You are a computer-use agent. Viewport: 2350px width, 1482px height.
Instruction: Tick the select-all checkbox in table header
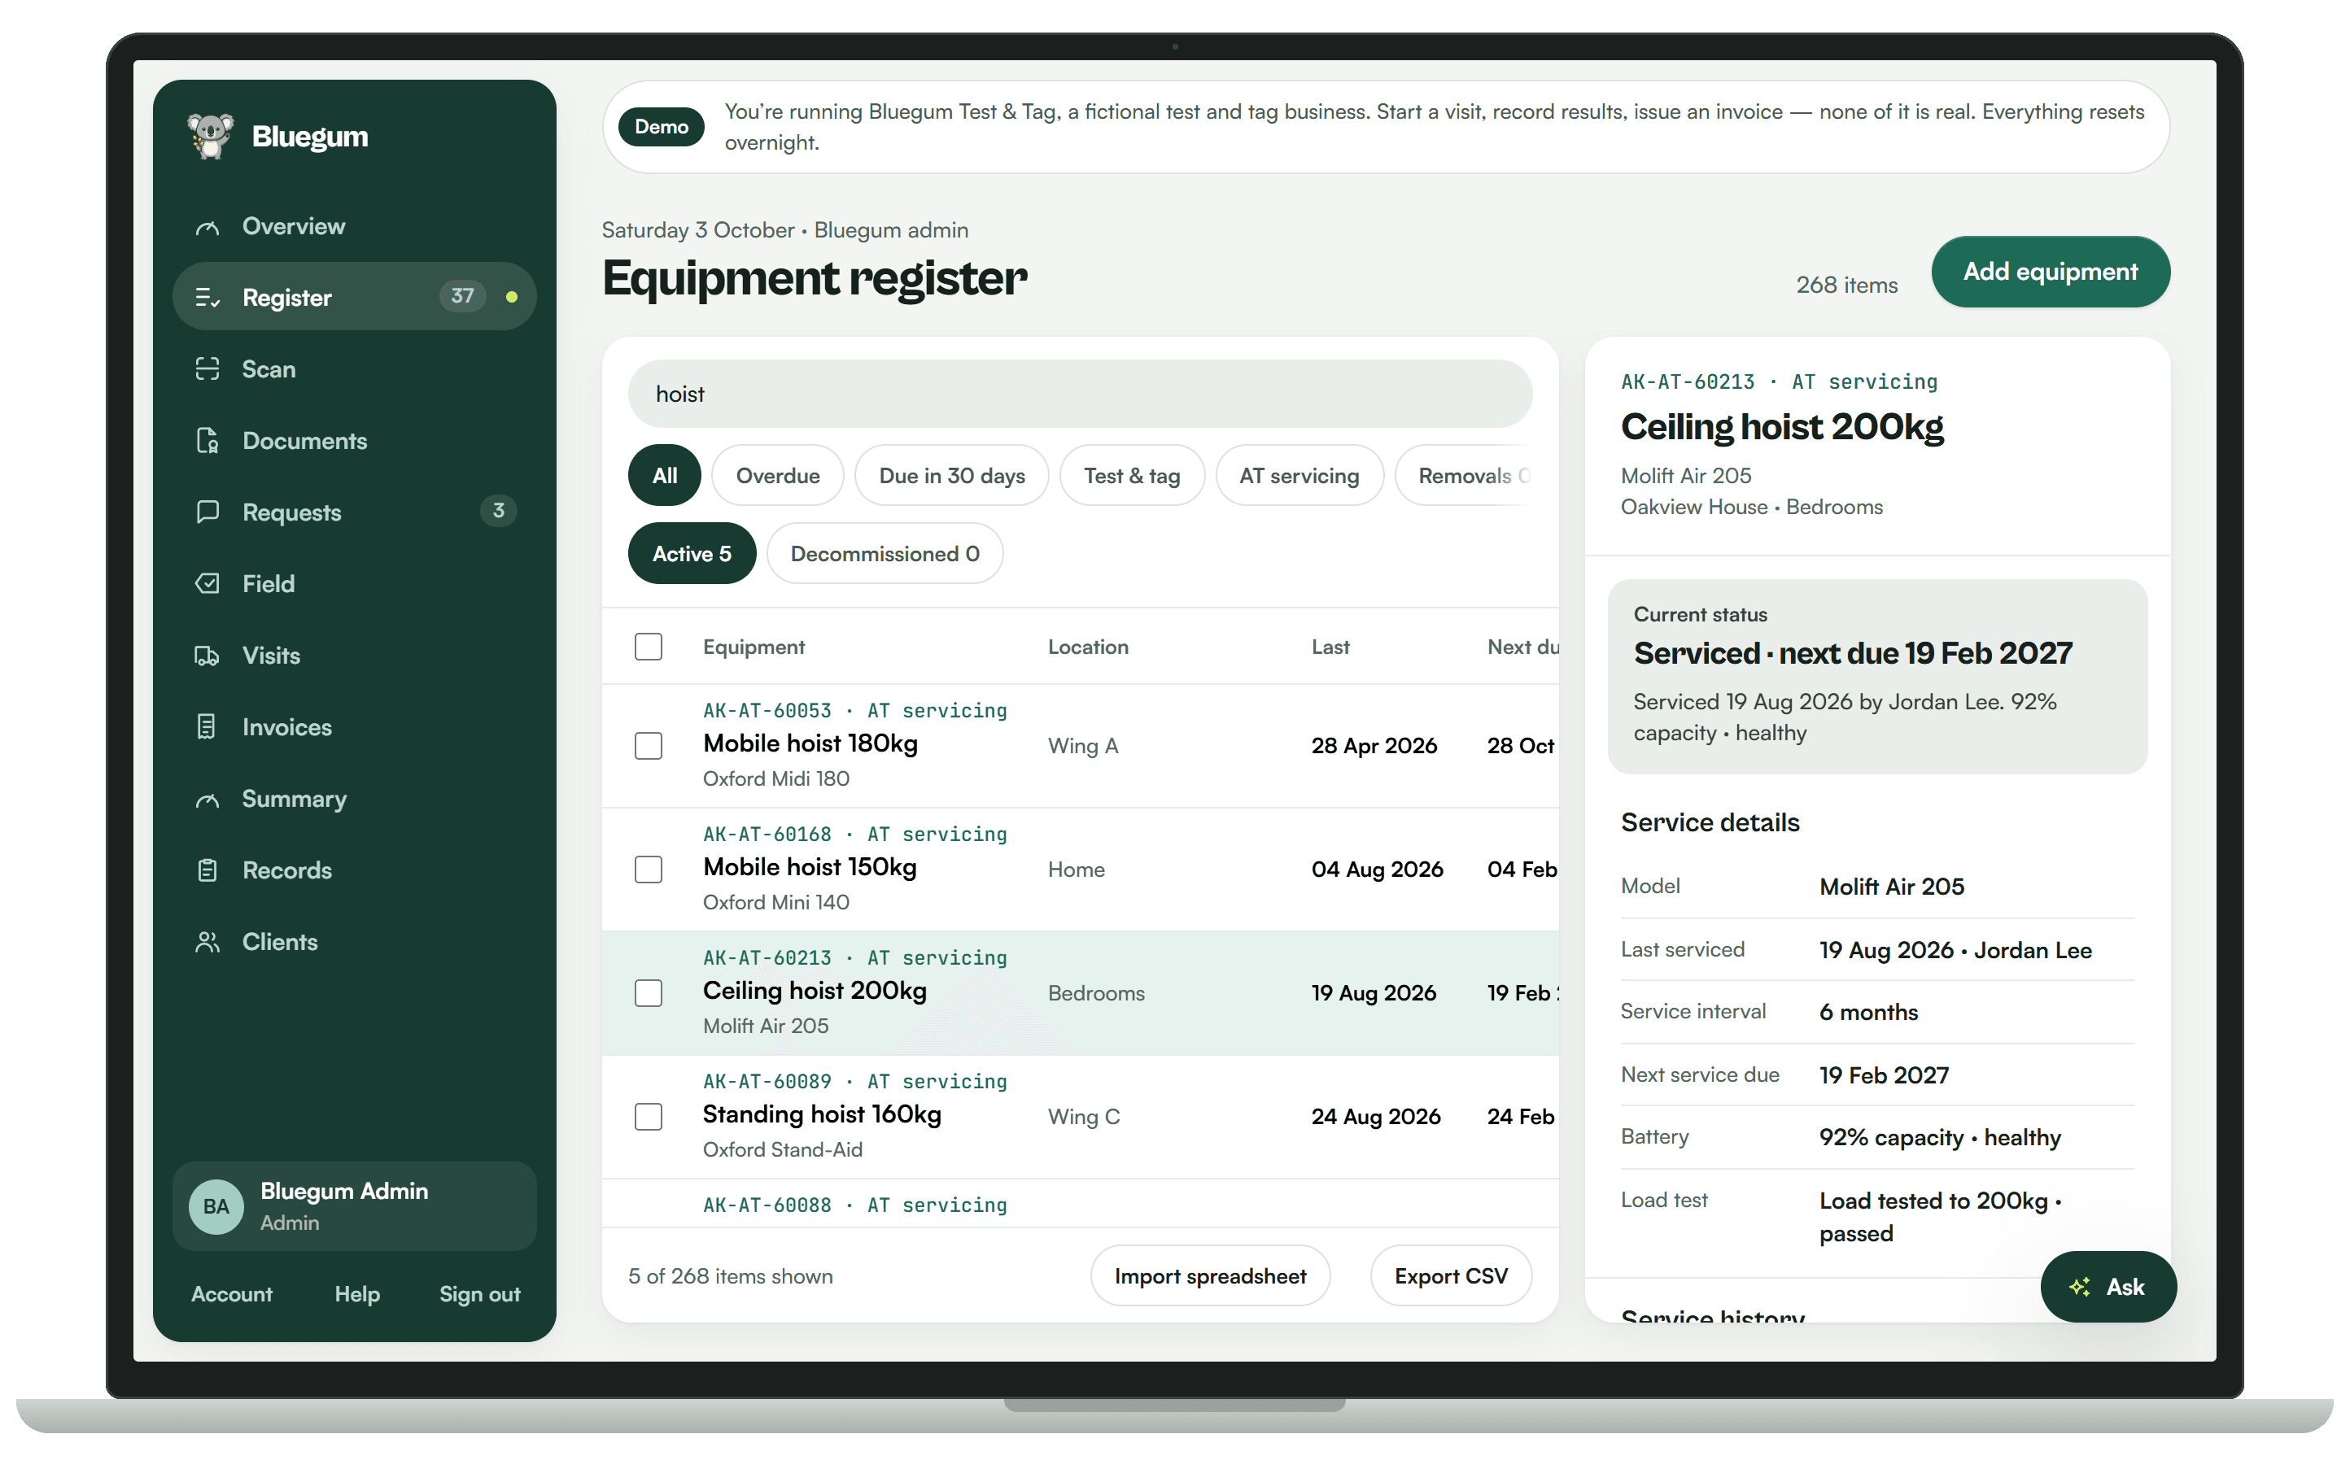pos(648,647)
